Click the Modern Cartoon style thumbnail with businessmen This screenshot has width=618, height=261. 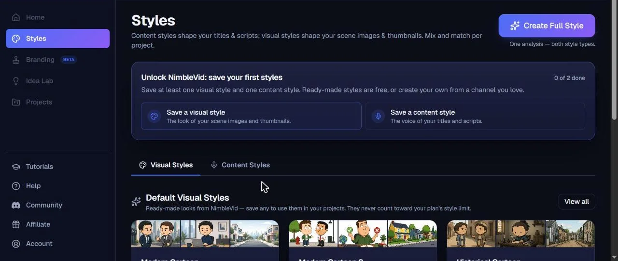click(x=205, y=234)
